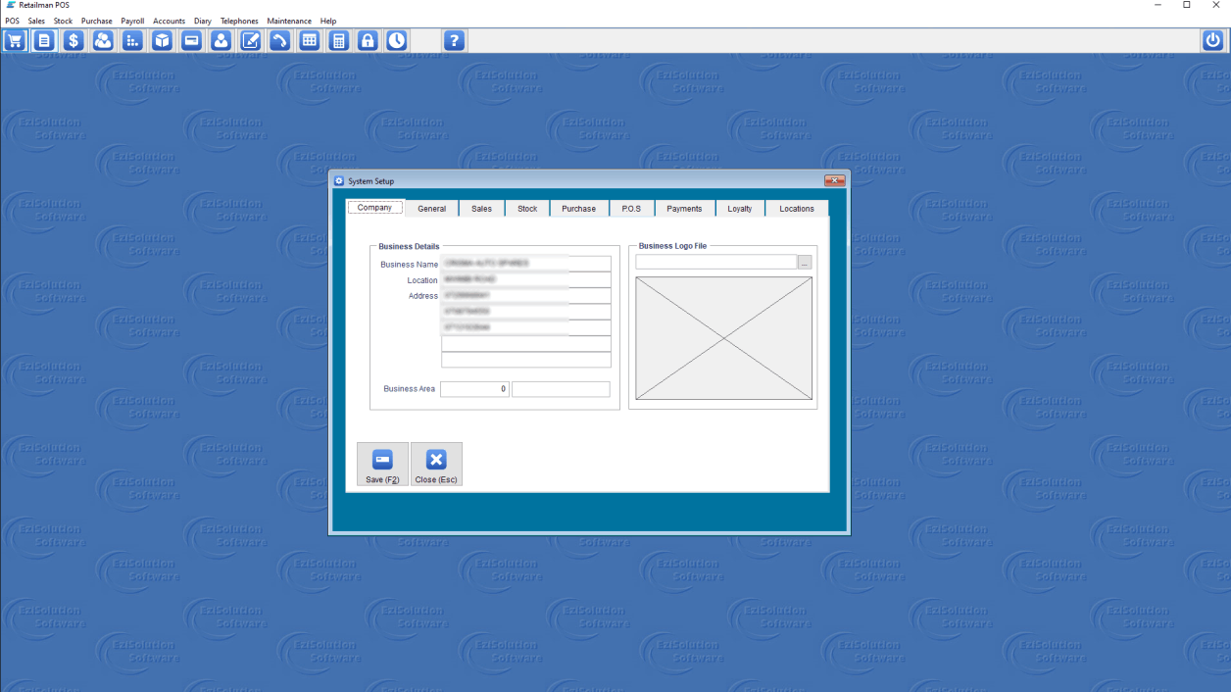The width and height of the screenshot is (1231, 692).
Task: Open the two-people group toolbar icon
Action: (x=103, y=40)
